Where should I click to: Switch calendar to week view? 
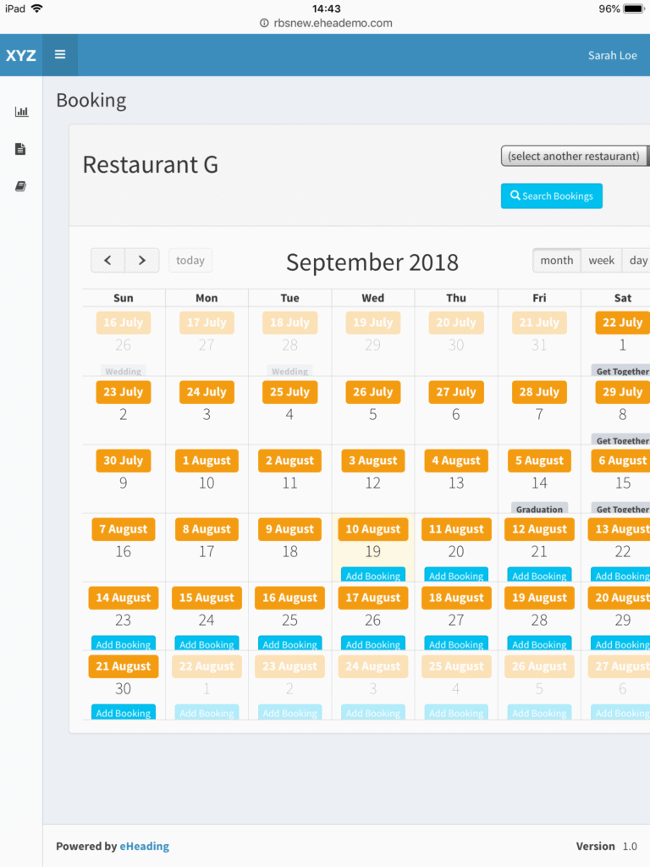click(x=601, y=260)
